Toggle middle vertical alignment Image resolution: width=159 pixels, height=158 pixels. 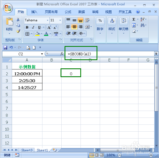tap(74, 20)
